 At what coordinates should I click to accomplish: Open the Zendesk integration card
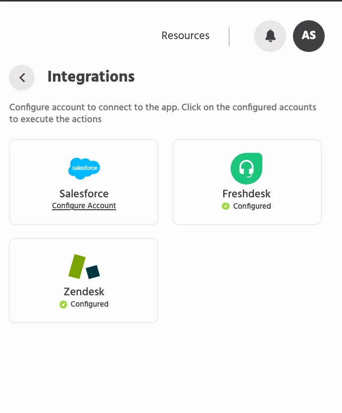pyautogui.click(x=84, y=280)
